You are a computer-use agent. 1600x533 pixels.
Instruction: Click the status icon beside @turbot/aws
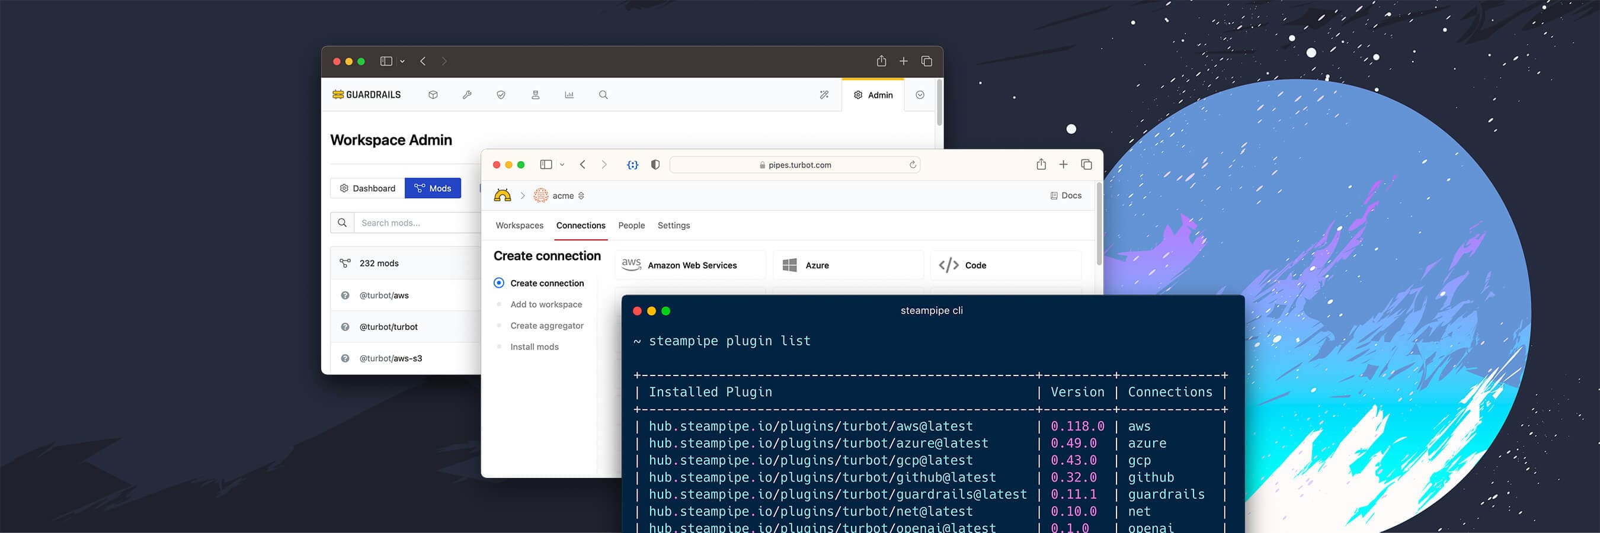click(x=345, y=296)
